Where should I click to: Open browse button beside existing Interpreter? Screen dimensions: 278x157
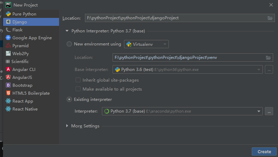tap(269, 111)
